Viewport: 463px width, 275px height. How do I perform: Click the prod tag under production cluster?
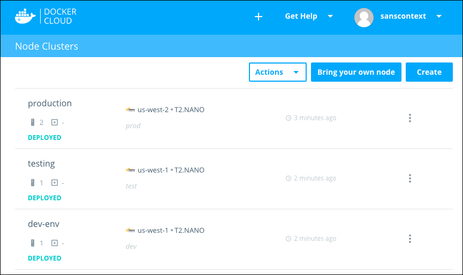click(133, 126)
